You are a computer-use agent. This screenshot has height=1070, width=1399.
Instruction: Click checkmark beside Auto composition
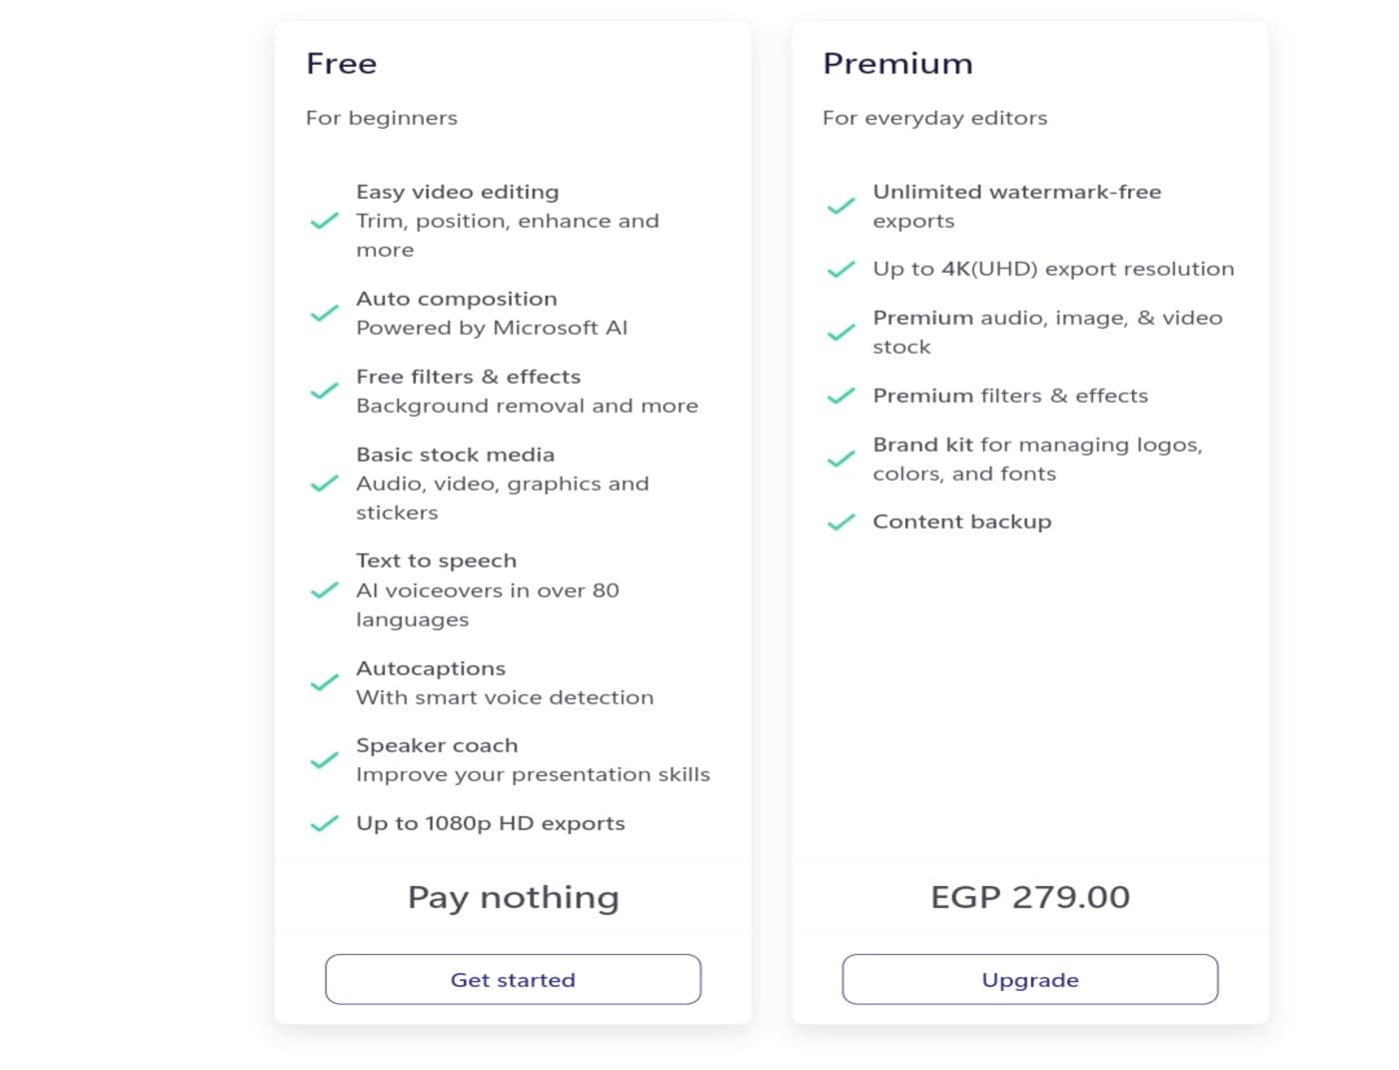(324, 314)
